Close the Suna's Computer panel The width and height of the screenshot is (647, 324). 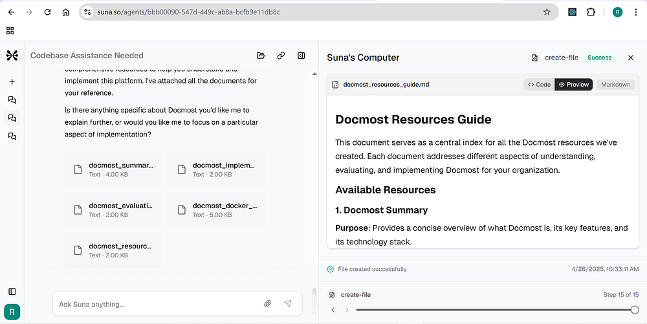pos(630,58)
